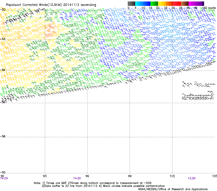Click the purple '12:55' time label
The width and height of the screenshot is (217, 191).
(x=191, y=178)
